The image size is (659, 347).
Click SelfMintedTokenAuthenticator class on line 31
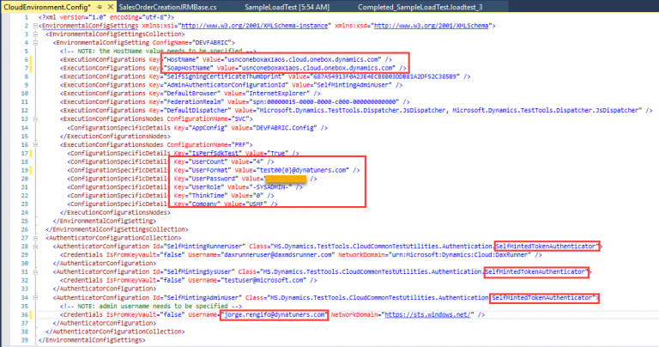tap(535, 271)
